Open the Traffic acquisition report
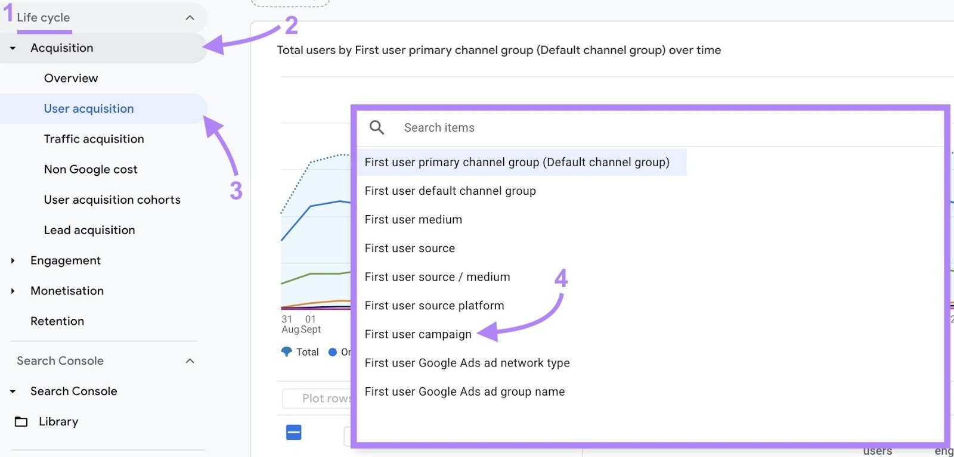 pyautogui.click(x=94, y=139)
